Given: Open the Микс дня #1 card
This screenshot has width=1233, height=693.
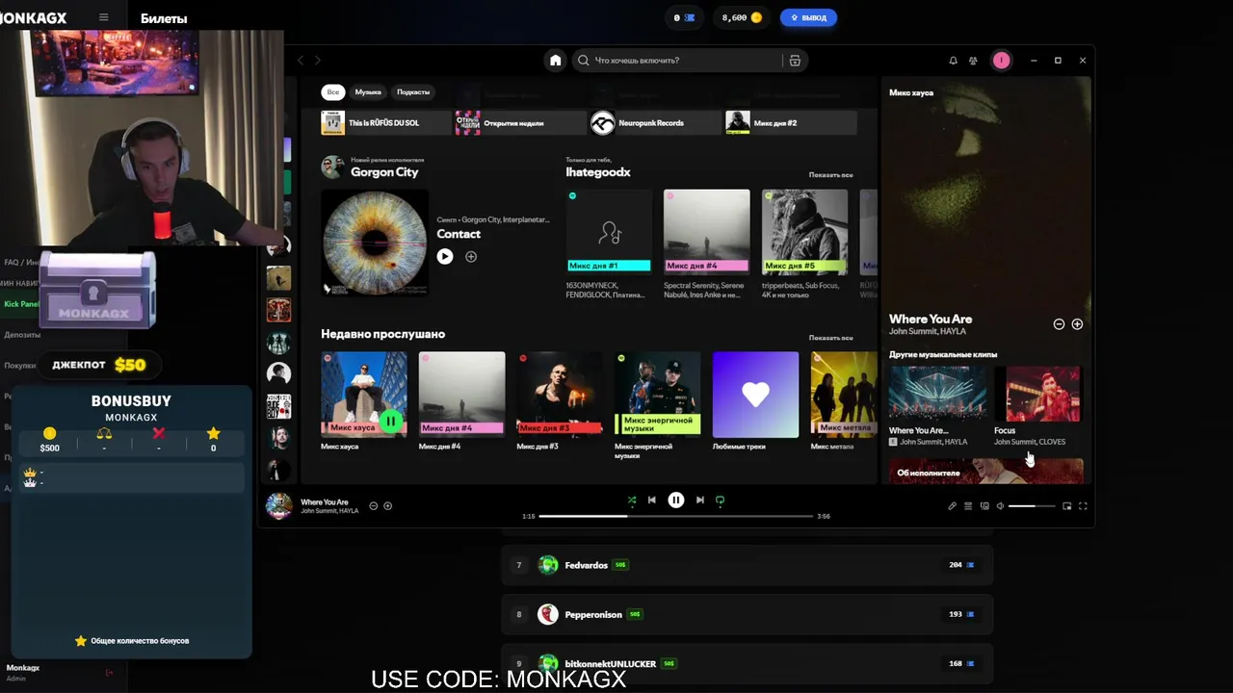Looking at the screenshot, I should (609, 244).
